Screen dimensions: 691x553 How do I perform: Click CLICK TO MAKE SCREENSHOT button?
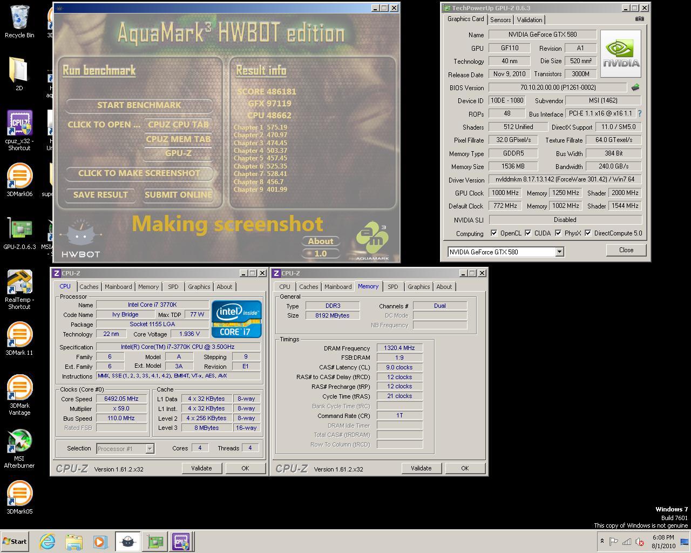click(x=139, y=173)
